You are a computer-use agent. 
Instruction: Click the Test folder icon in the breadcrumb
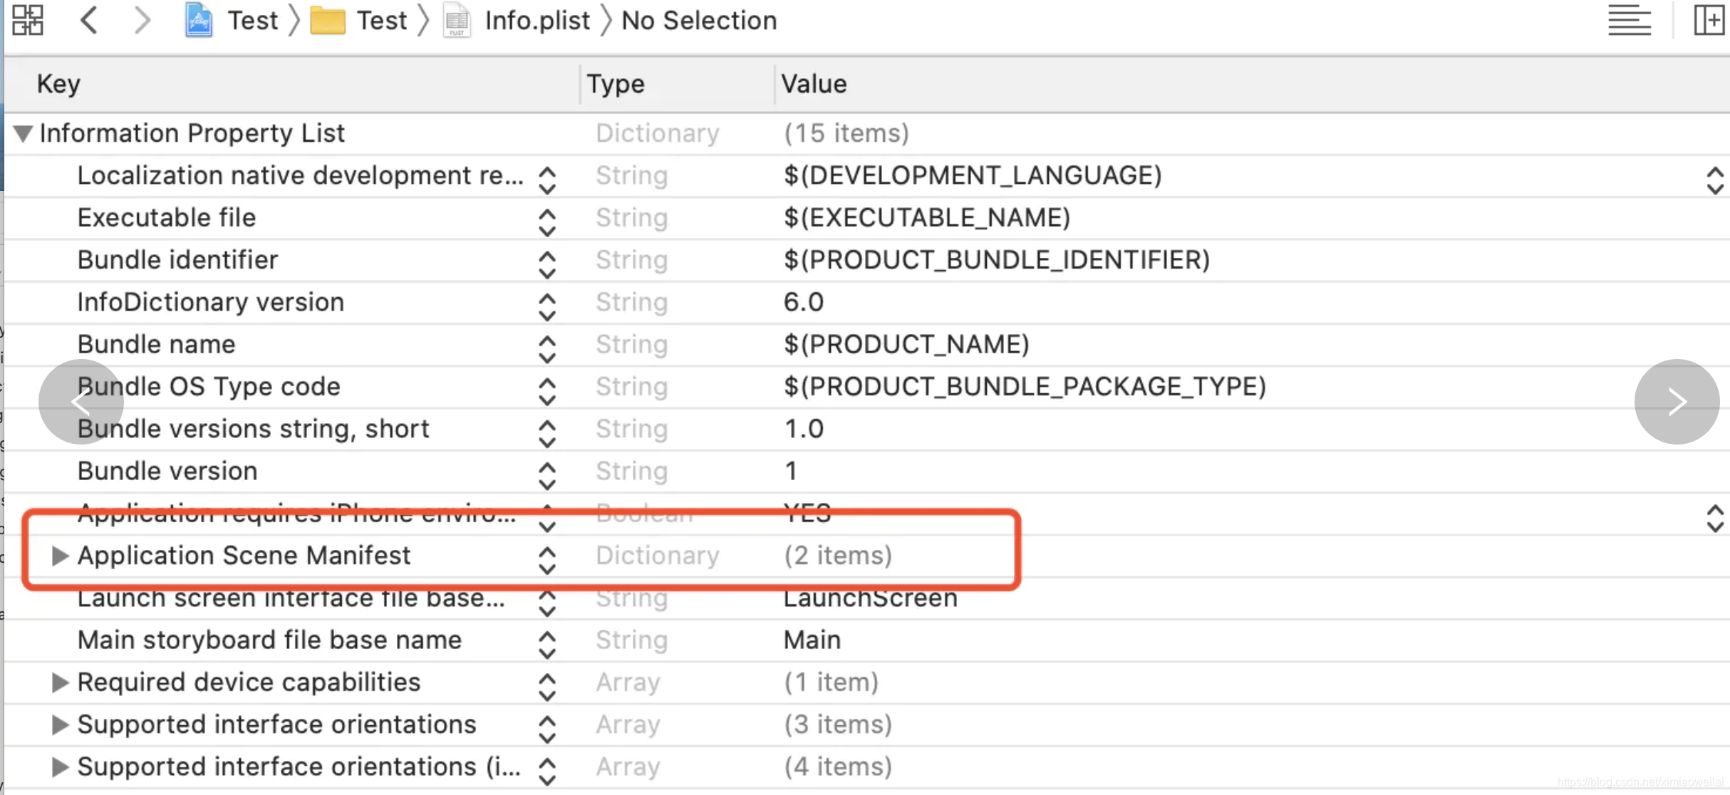click(x=327, y=20)
